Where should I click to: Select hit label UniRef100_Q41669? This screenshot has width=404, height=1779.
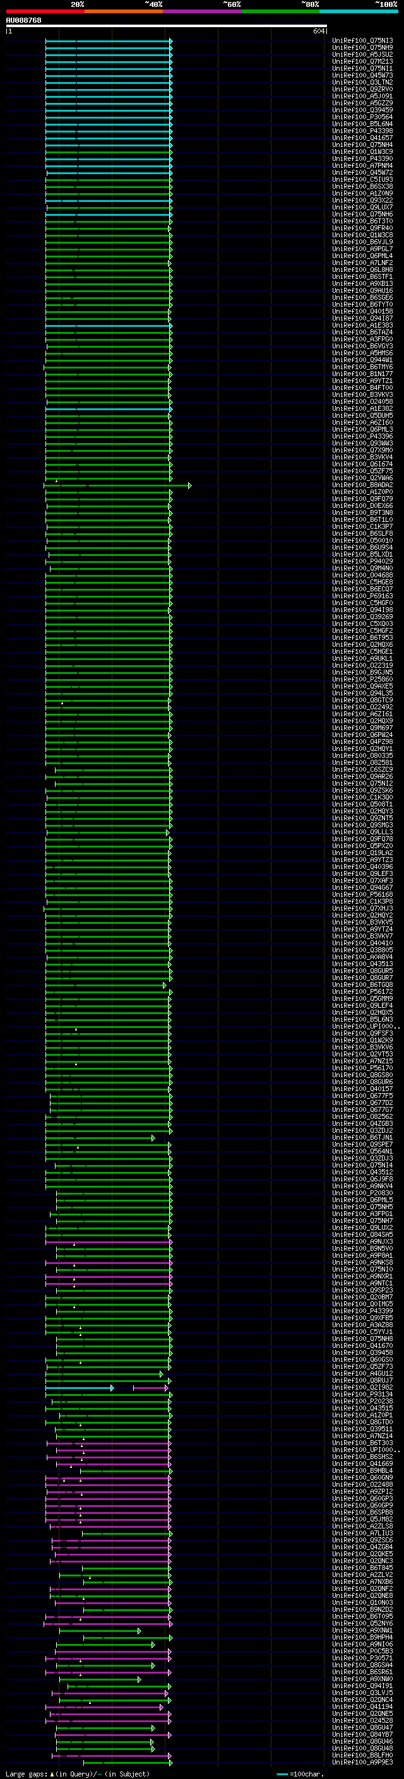point(362,1463)
